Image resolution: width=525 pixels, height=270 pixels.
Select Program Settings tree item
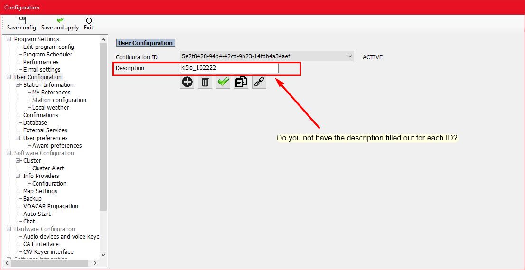37,39
